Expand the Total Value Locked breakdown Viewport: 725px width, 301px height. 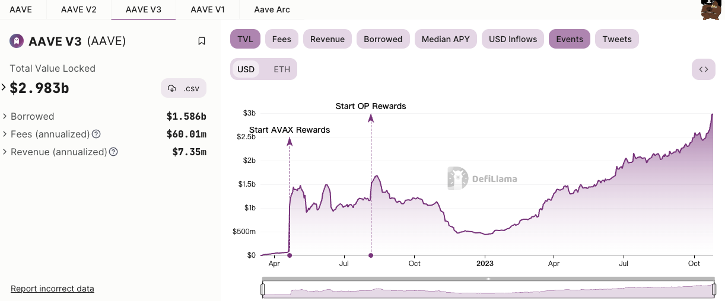(4, 88)
